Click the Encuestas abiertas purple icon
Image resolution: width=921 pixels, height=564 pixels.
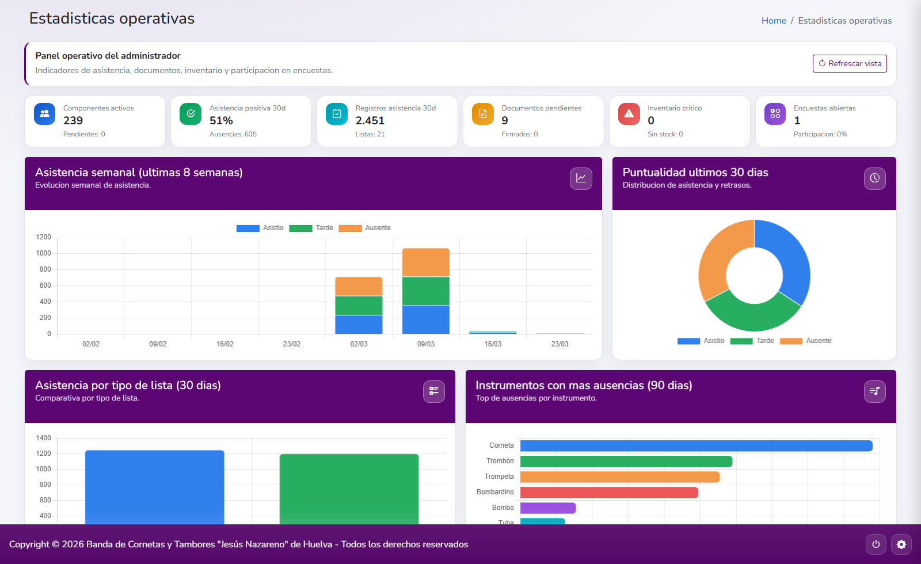[x=775, y=114]
